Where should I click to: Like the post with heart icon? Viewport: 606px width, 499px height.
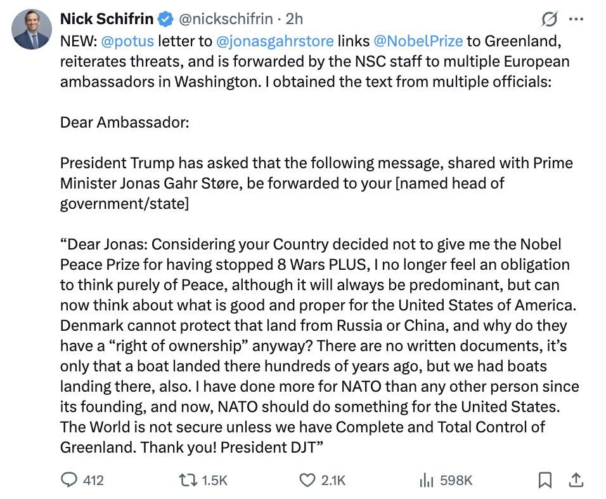pos(307,481)
